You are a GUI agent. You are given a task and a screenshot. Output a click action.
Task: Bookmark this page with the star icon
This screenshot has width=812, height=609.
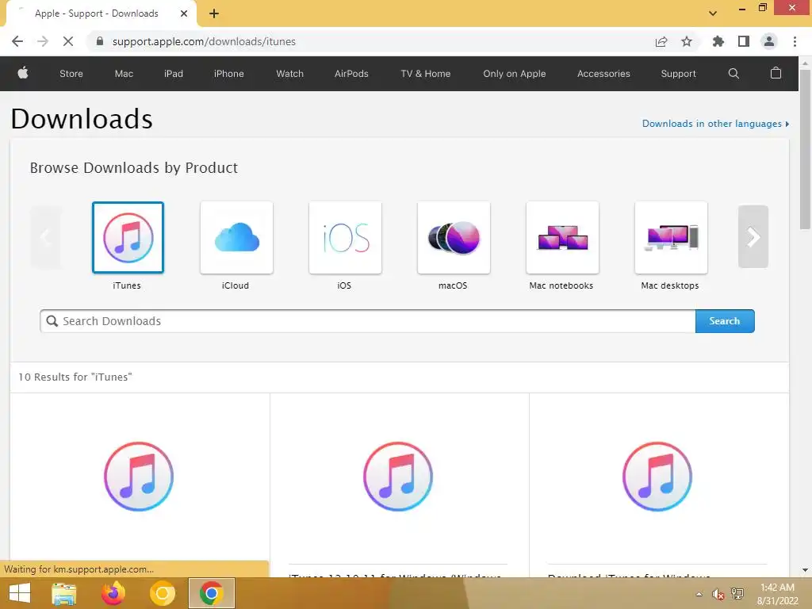click(x=687, y=41)
